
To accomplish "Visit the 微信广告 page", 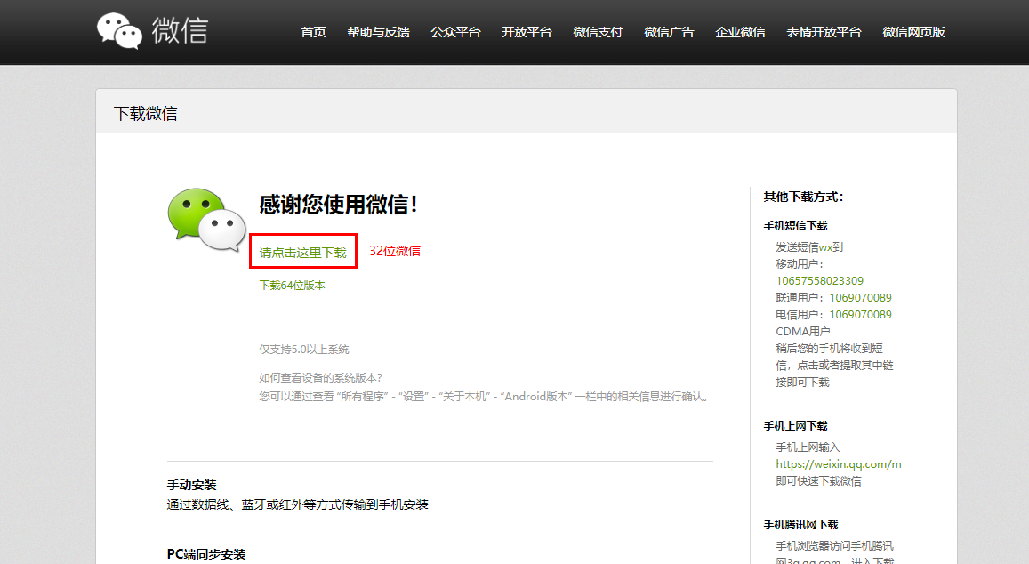I will coord(669,32).
